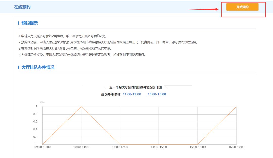Click the 在线预约 page title
This screenshot has height=158, width=273.
22,7
